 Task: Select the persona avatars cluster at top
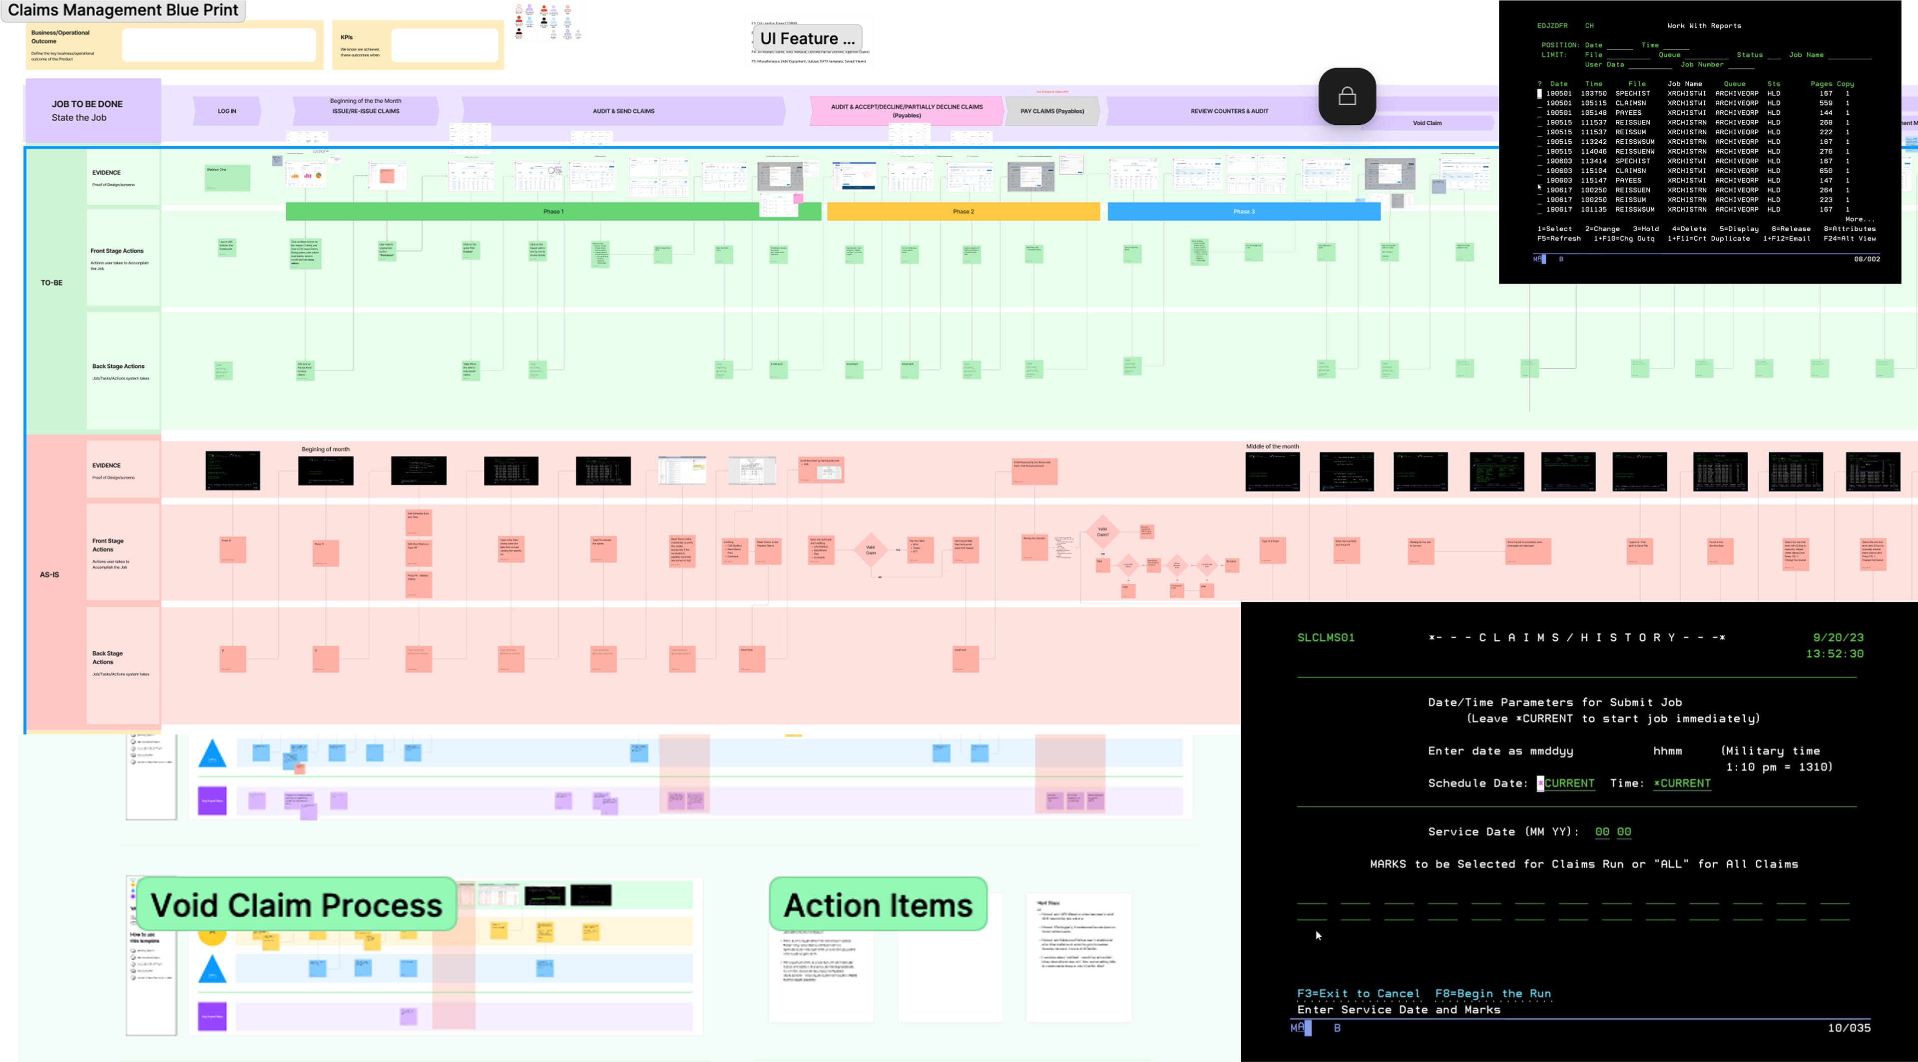pyautogui.click(x=547, y=21)
